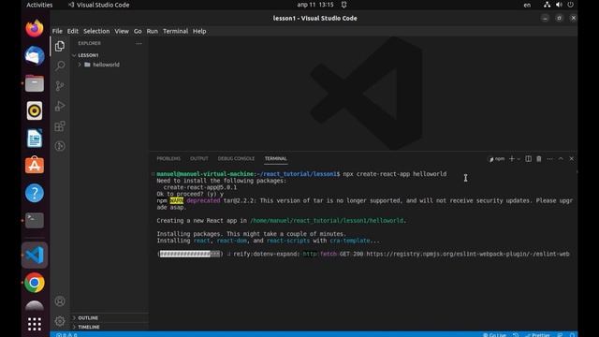The height and width of the screenshot is (337, 599).
Task: Split the terminal panel
Action: [x=528, y=158]
